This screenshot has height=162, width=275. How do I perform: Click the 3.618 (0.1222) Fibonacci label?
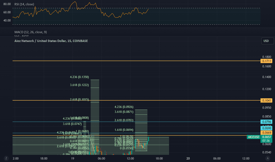pos(79,85)
